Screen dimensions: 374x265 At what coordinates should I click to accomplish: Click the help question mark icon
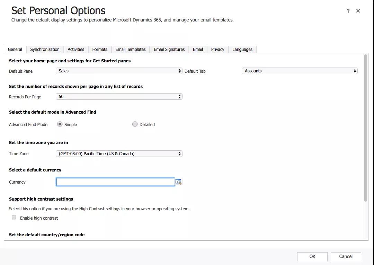coord(348,11)
